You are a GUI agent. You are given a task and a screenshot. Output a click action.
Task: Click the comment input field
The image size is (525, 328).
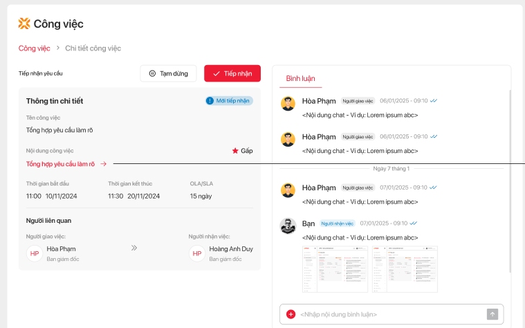pos(391,314)
